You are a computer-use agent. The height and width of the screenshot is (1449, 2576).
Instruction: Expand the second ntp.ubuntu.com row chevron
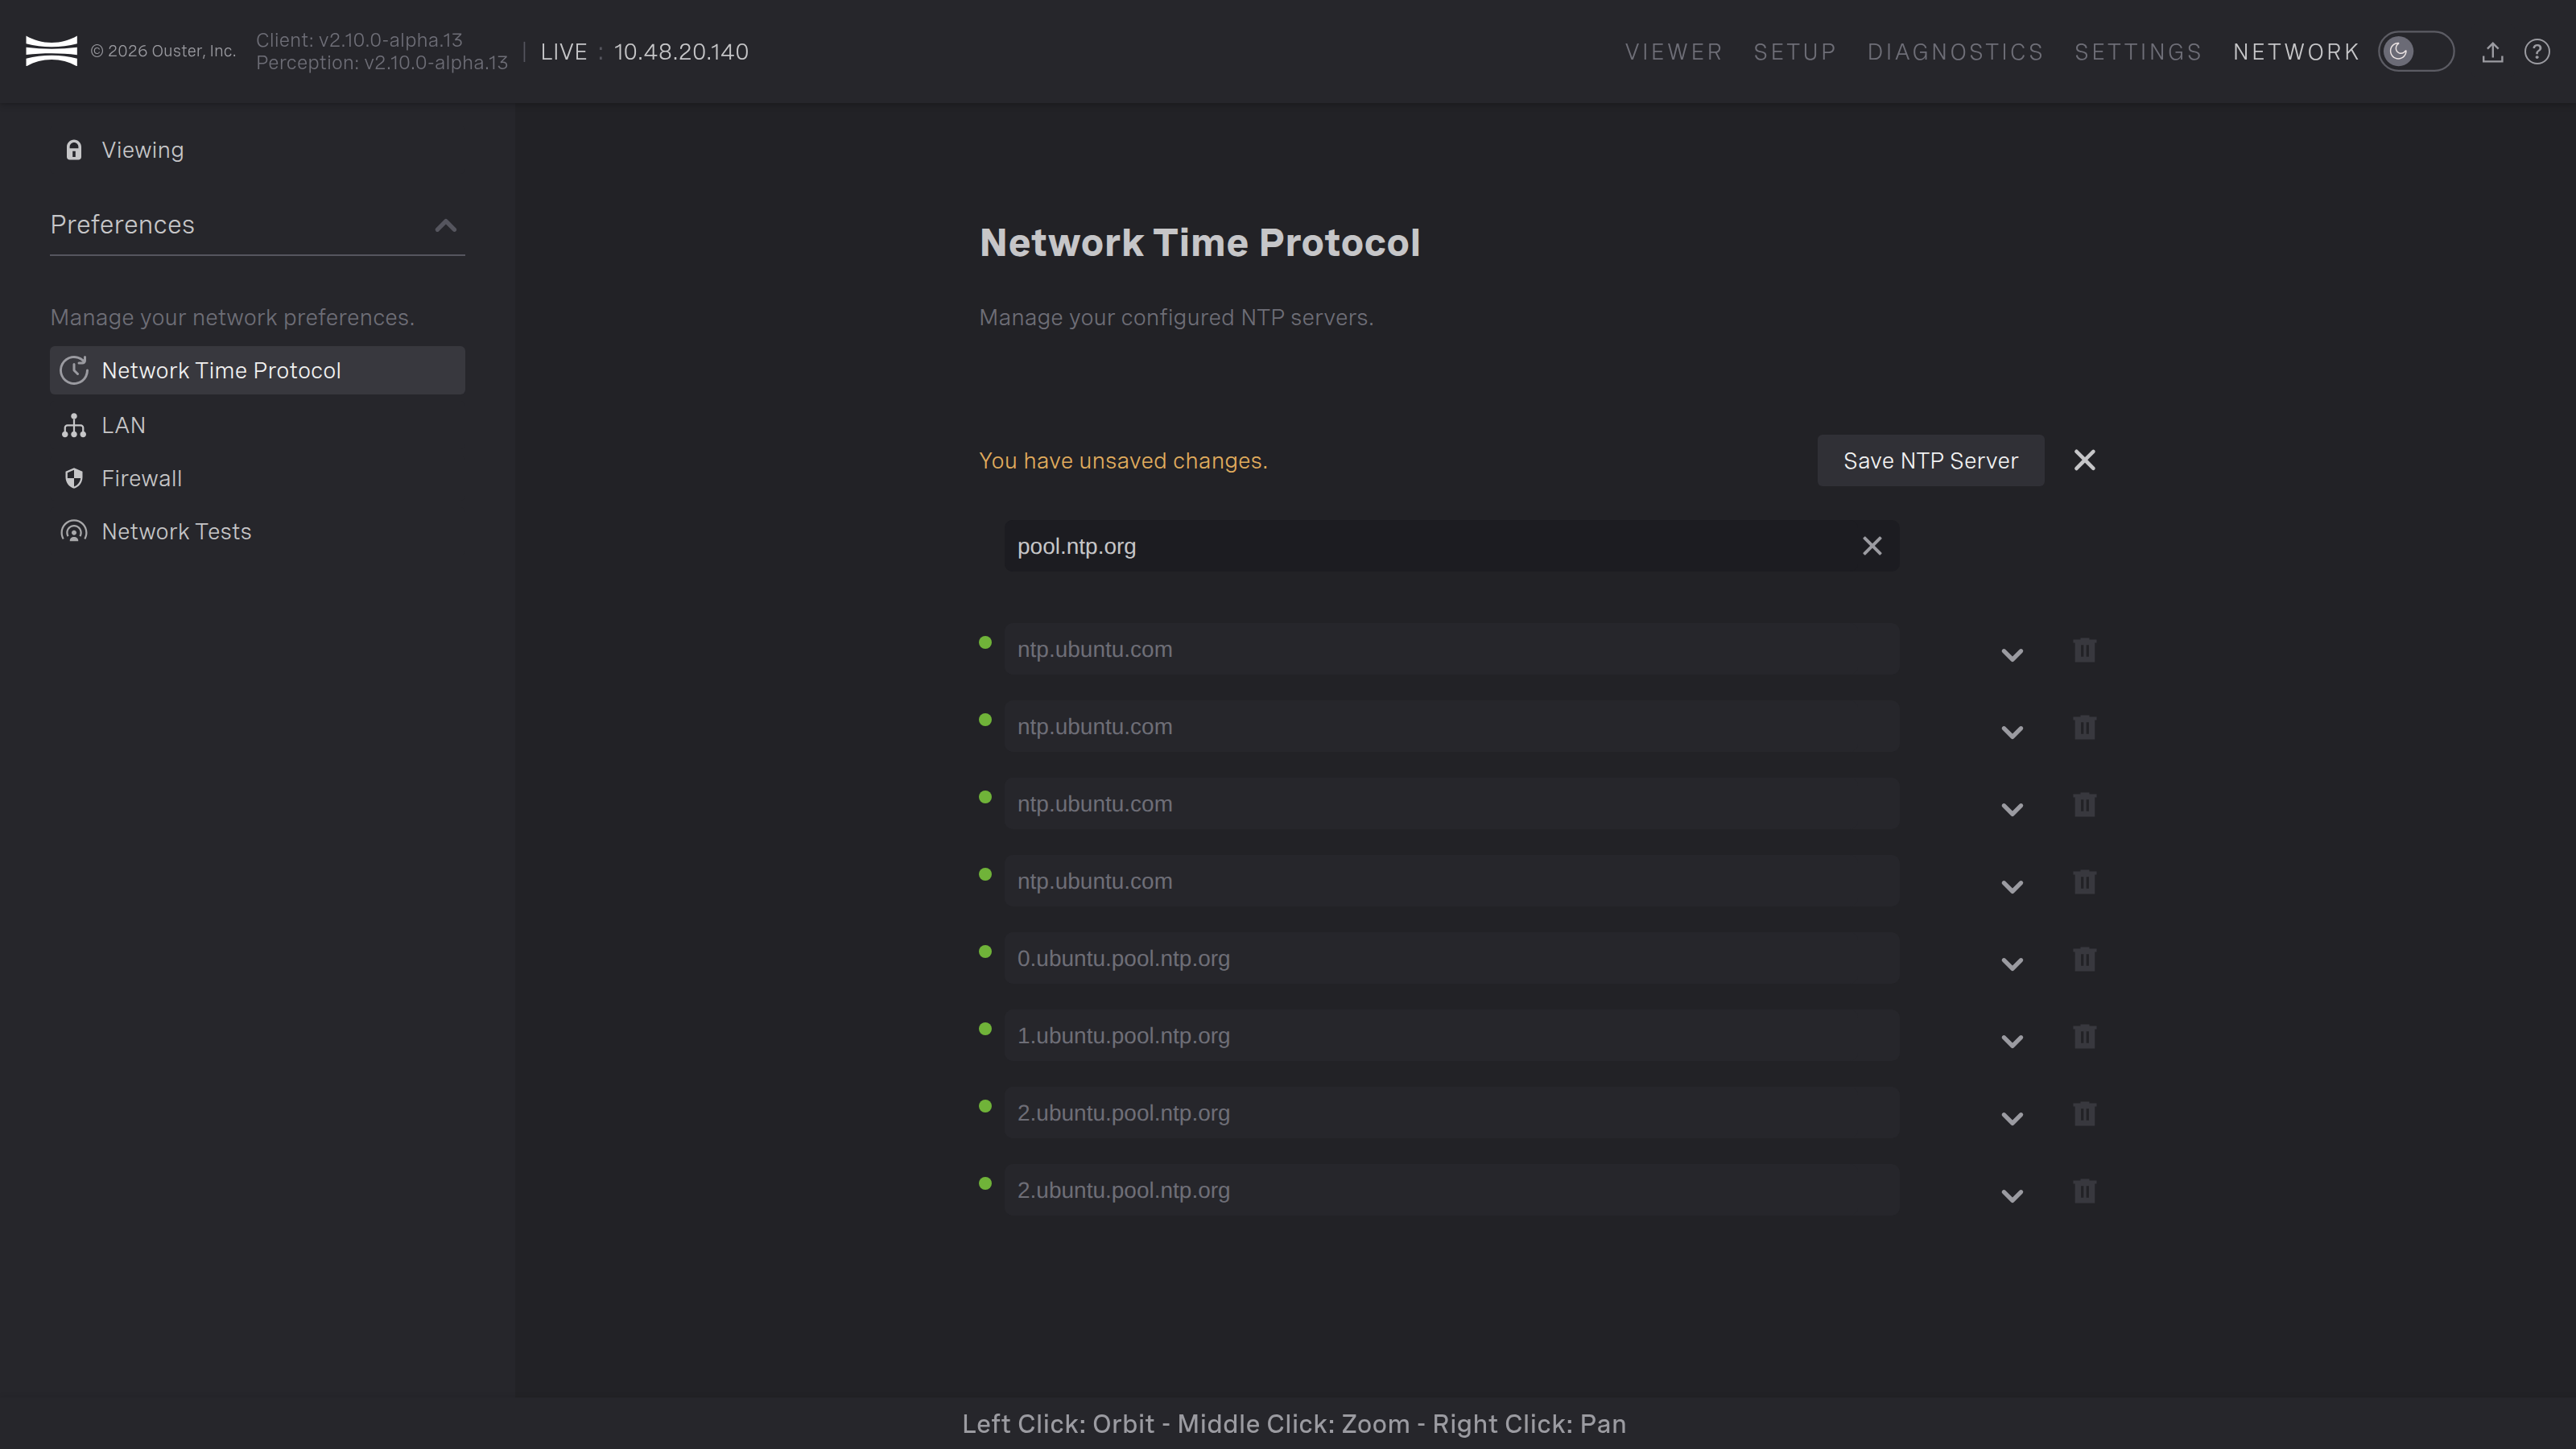(x=2012, y=732)
